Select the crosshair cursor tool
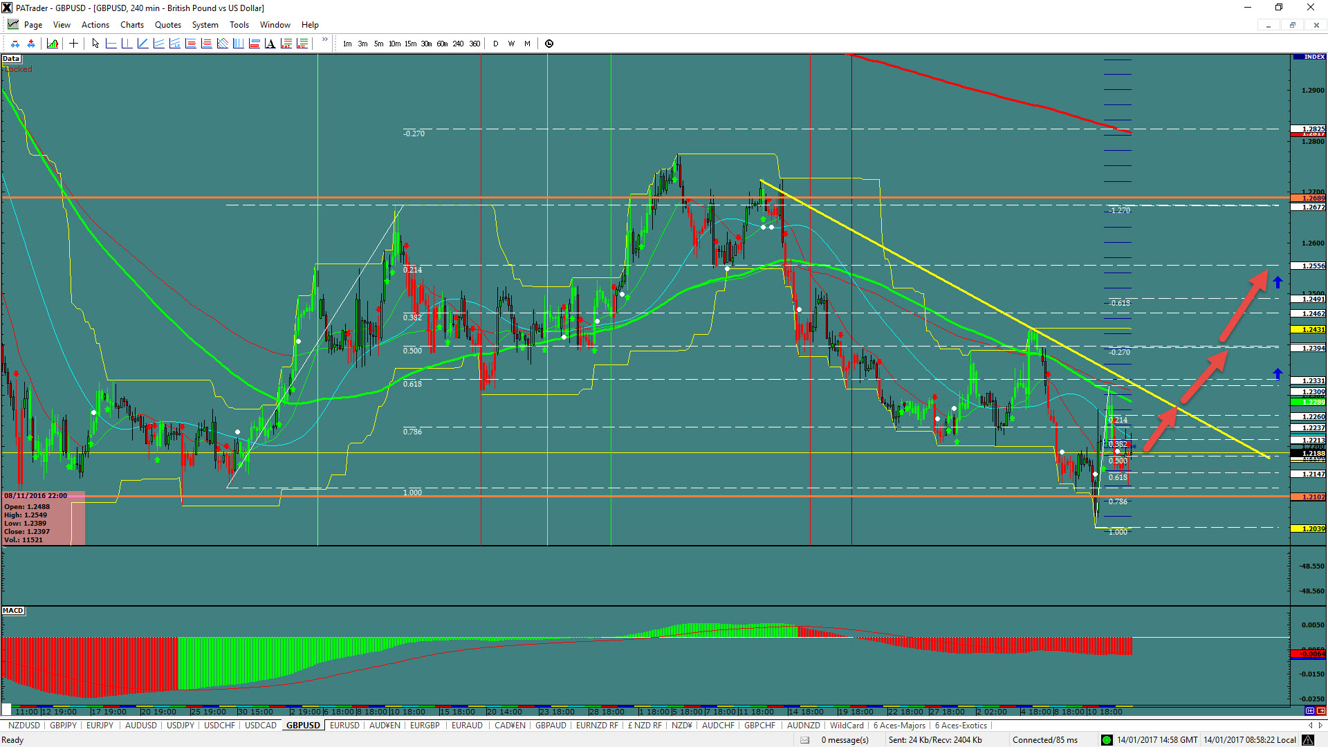The width and height of the screenshot is (1328, 747). click(x=73, y=44)
